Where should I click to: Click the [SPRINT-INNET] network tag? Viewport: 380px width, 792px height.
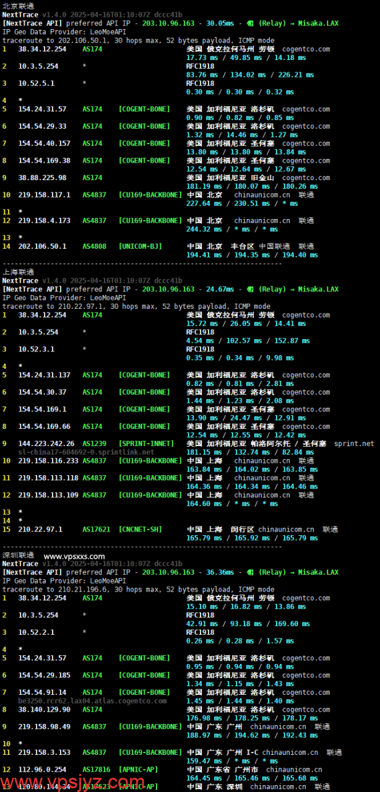coord(147,444)
